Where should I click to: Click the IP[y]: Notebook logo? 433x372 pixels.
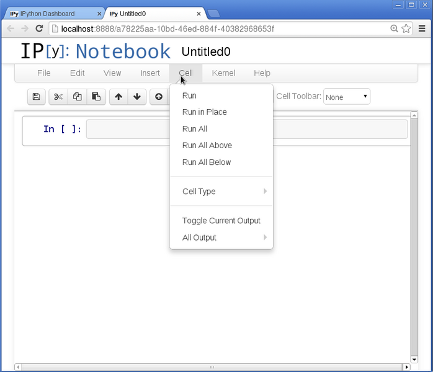pyautogui.click(x=96, y=51)
